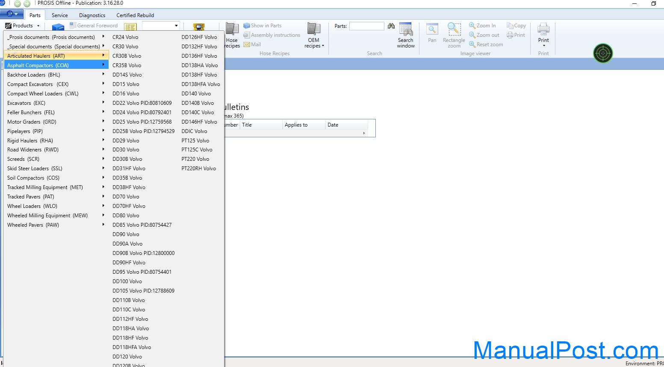This screenshot has height=367, width=664.
Task: Open the PROSIS application menu button
Action: pos(11,14)
